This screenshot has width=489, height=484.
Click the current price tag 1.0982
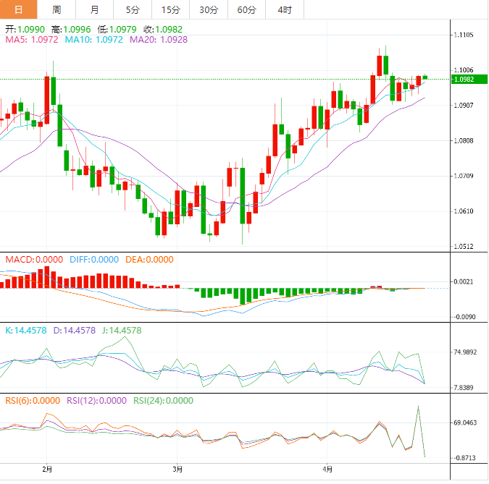pos(463,80)
